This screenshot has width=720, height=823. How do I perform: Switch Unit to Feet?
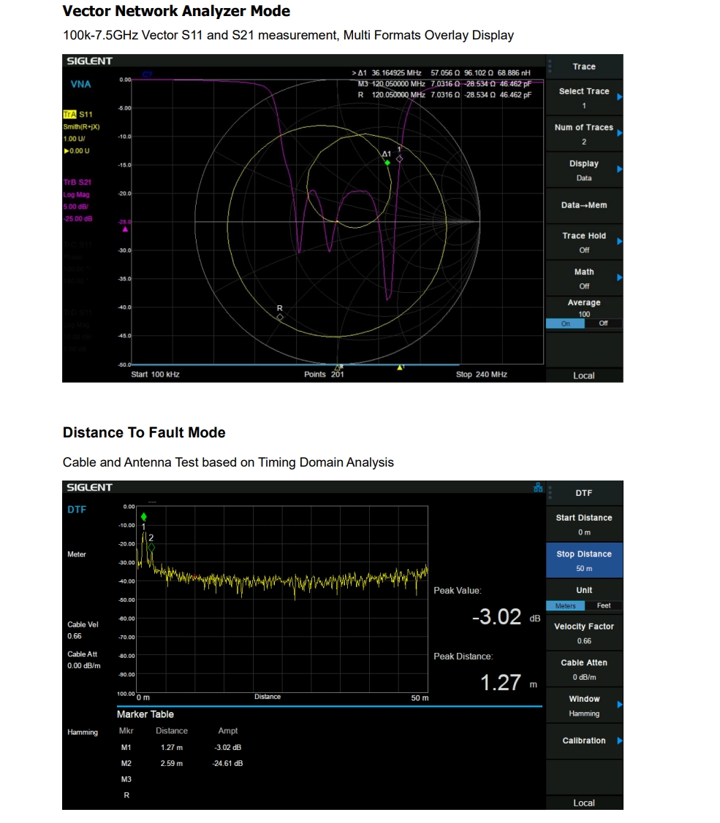tap(603, 605)
